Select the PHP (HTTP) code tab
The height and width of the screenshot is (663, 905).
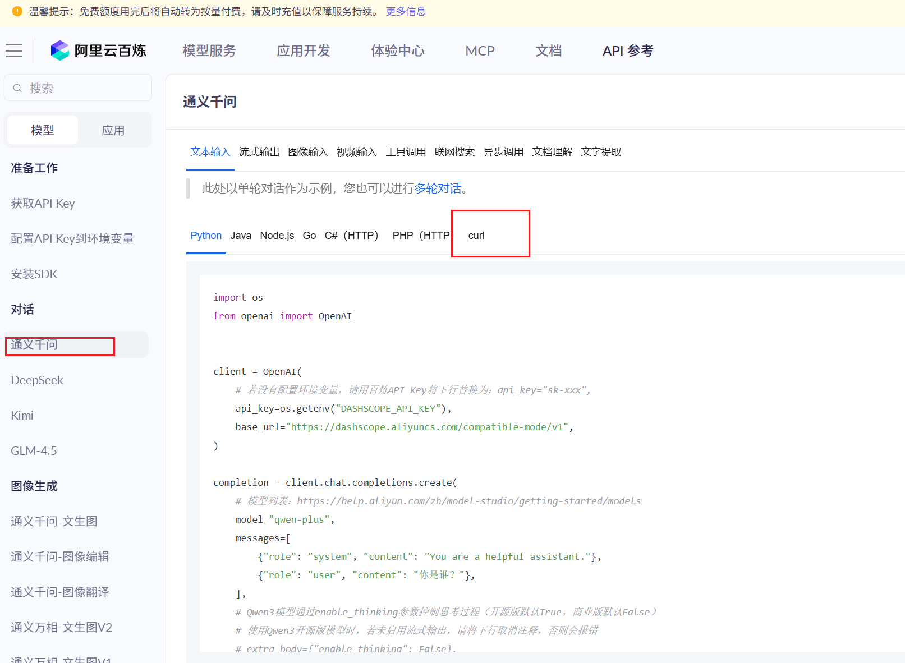[423, 236]
